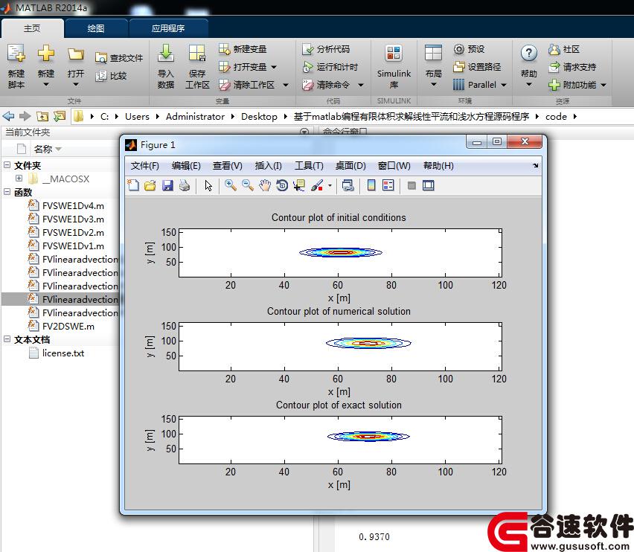Click Insert Colorbar icon in Figure 1
This screenshot has height=552, width=634.
371,185
